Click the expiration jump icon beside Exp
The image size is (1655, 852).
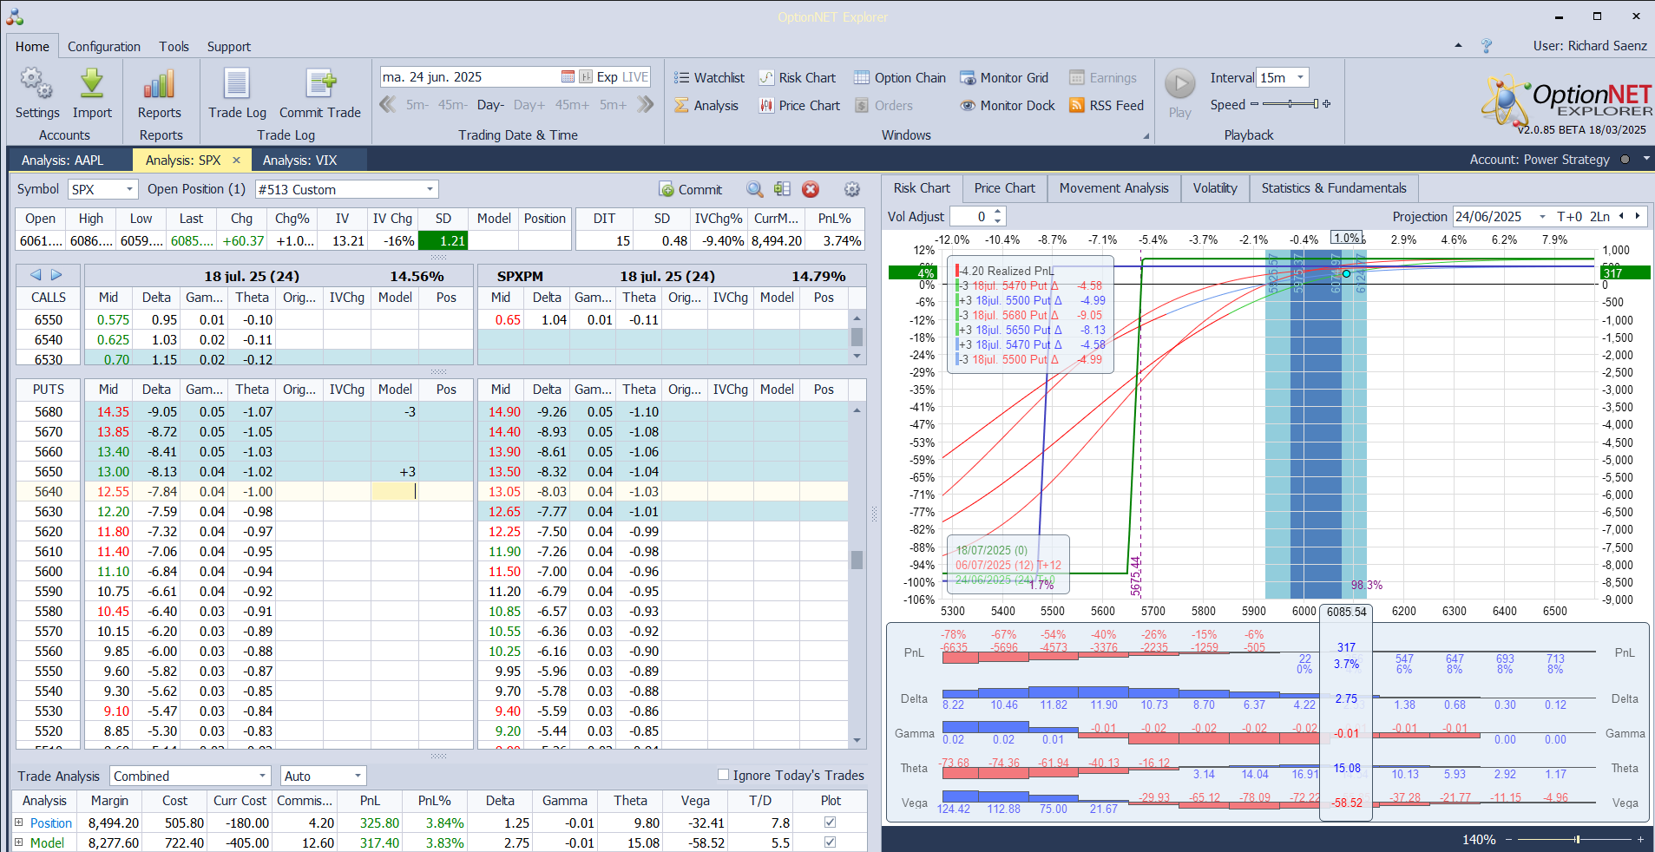(x=586, y=76)
